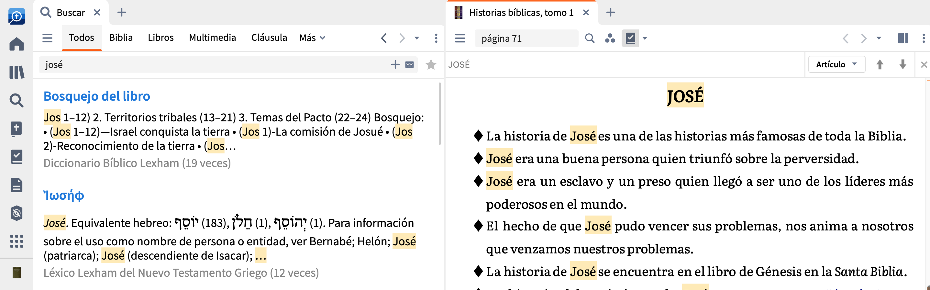This screenshot has width=930, height=290.
Task: Expand dropdown arrow next to checklist button
Action: (645, 38)
